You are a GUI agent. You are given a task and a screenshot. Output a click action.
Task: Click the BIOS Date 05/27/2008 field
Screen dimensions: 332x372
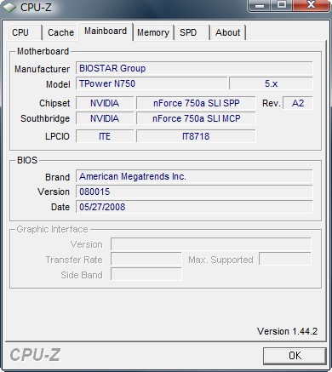pos(194,207)
